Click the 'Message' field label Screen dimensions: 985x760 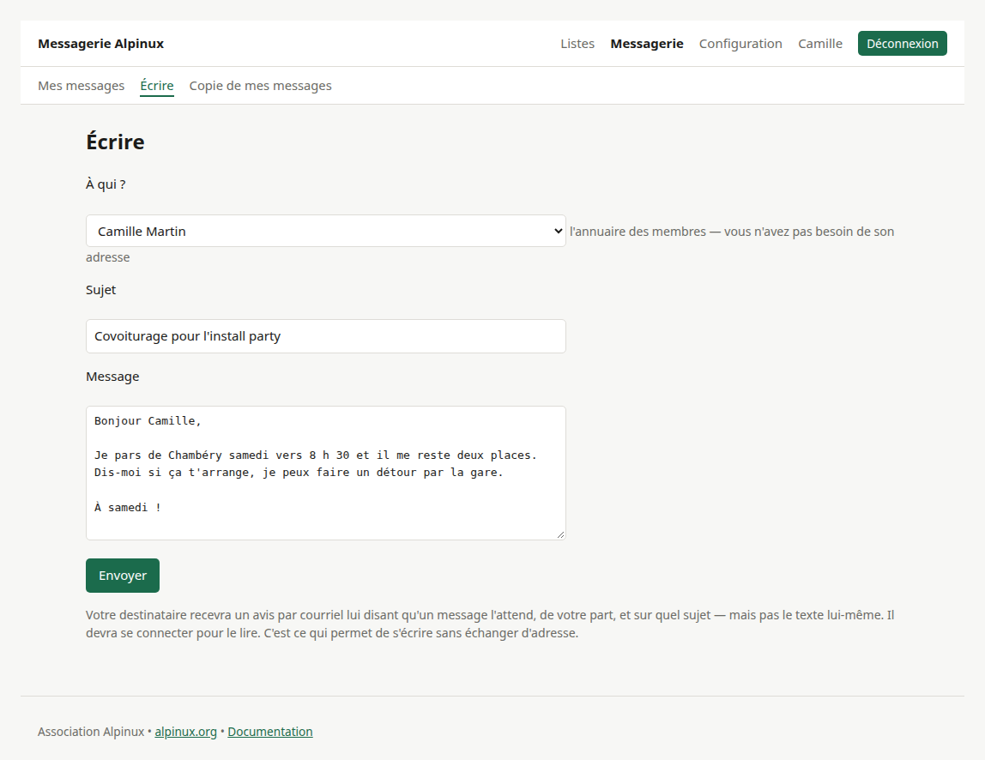(x=112, y=377)
